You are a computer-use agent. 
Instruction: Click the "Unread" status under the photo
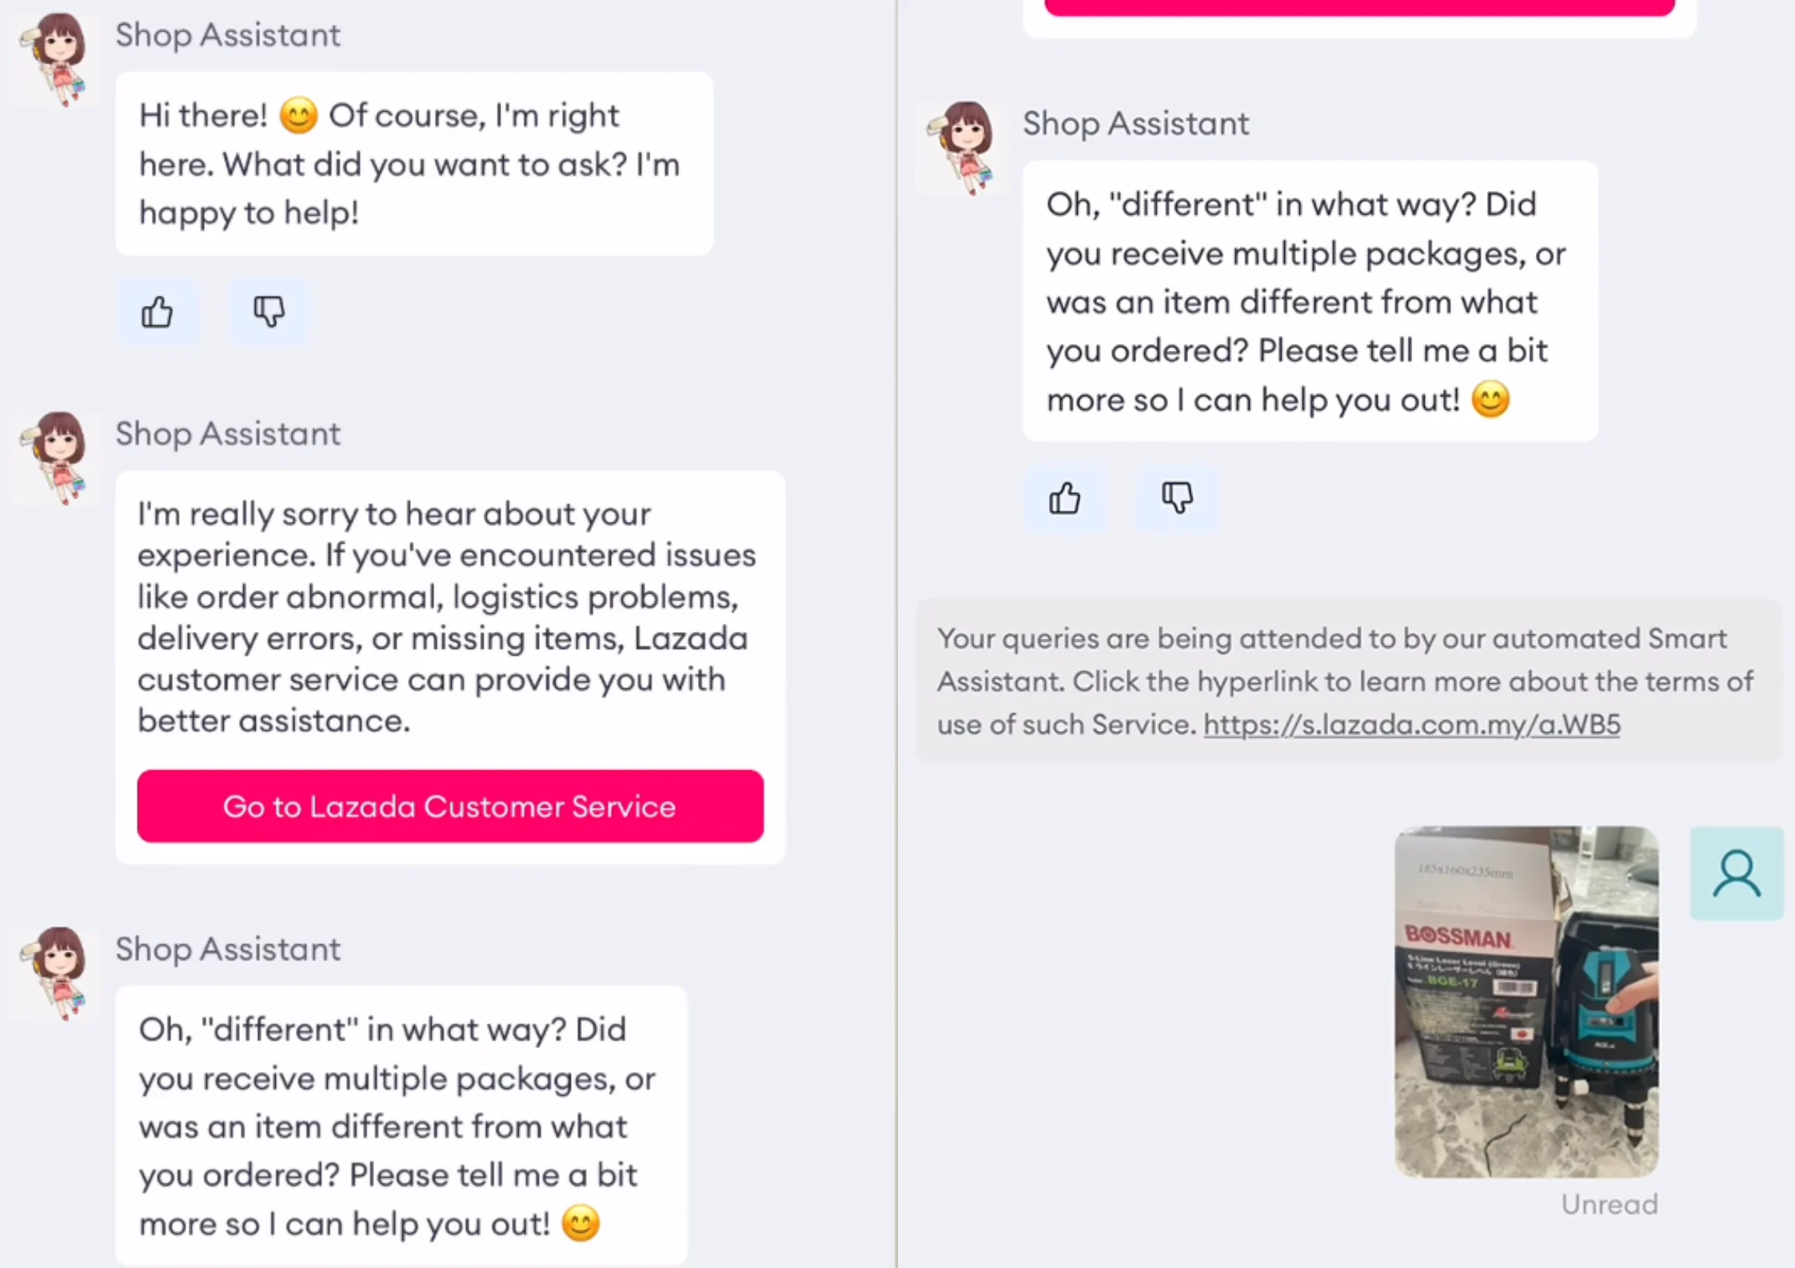[x=1610, y=1204]
